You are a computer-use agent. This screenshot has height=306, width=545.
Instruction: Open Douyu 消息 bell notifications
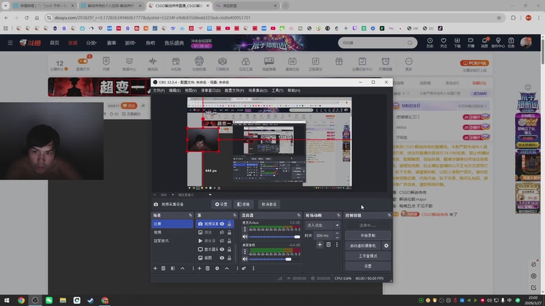tap(484, 43)
